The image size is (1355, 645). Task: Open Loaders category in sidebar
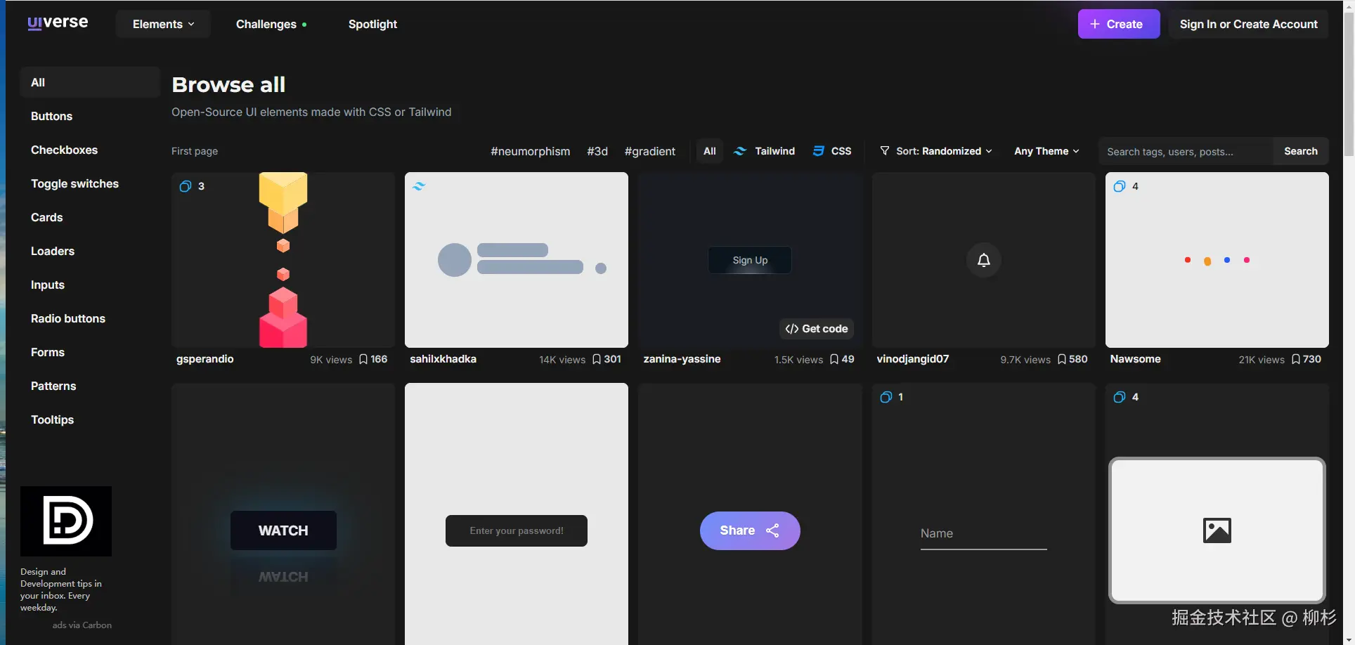click(90, 251)
